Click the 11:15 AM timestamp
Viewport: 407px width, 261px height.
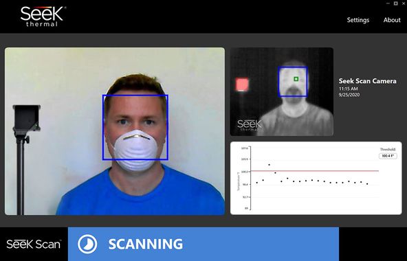pyautogui.click(x=348, y=89)
